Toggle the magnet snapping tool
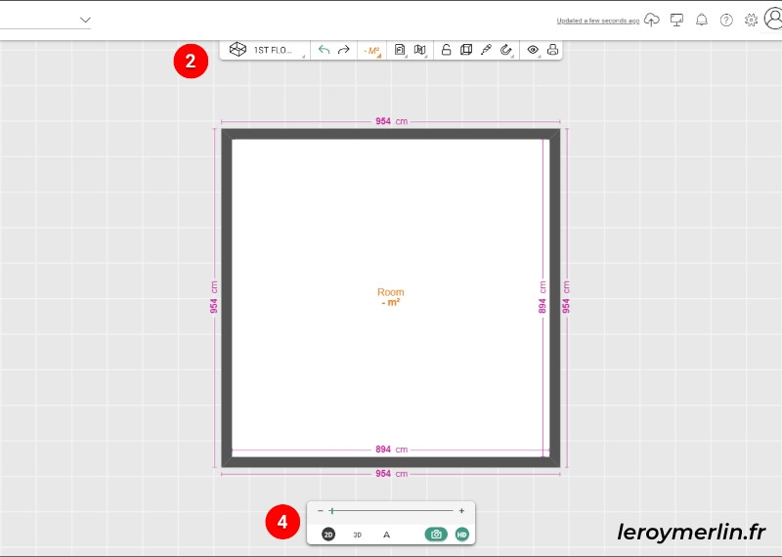782x557 pixels. coord(505,50)
